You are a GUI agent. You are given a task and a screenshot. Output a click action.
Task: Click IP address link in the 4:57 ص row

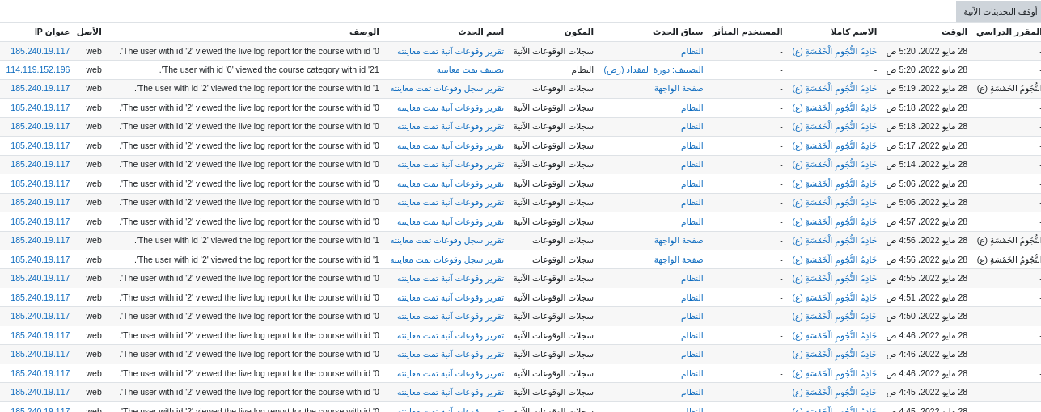tap(40, 221)
